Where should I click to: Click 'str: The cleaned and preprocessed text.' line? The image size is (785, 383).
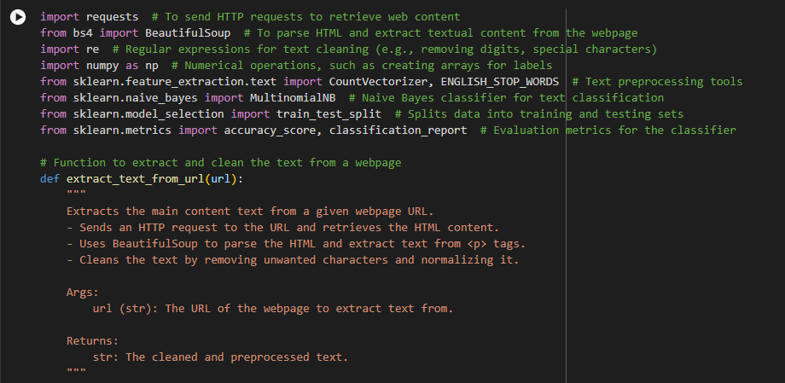(220, 357)
